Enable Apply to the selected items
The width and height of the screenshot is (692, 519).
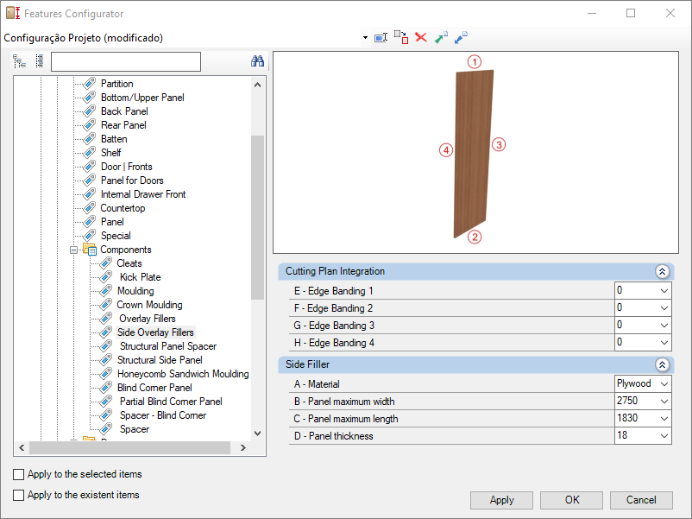click(18, 474)
